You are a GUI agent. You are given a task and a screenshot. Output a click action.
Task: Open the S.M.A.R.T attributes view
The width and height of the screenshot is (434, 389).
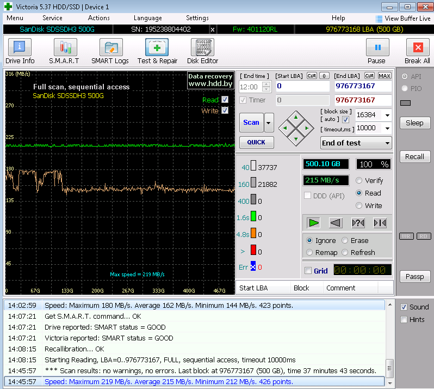point(64,51)
